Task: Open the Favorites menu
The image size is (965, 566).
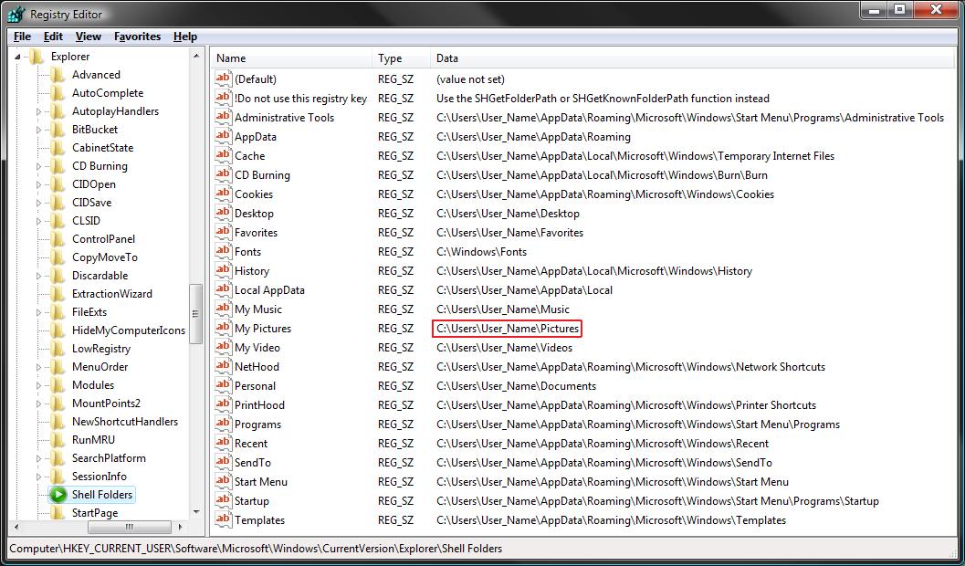Action: point(137,37)
